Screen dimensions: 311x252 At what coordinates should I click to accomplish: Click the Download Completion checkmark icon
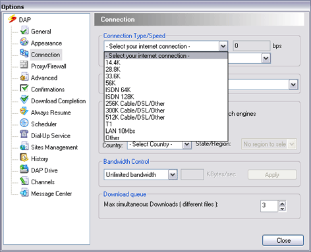coord(24,100)
